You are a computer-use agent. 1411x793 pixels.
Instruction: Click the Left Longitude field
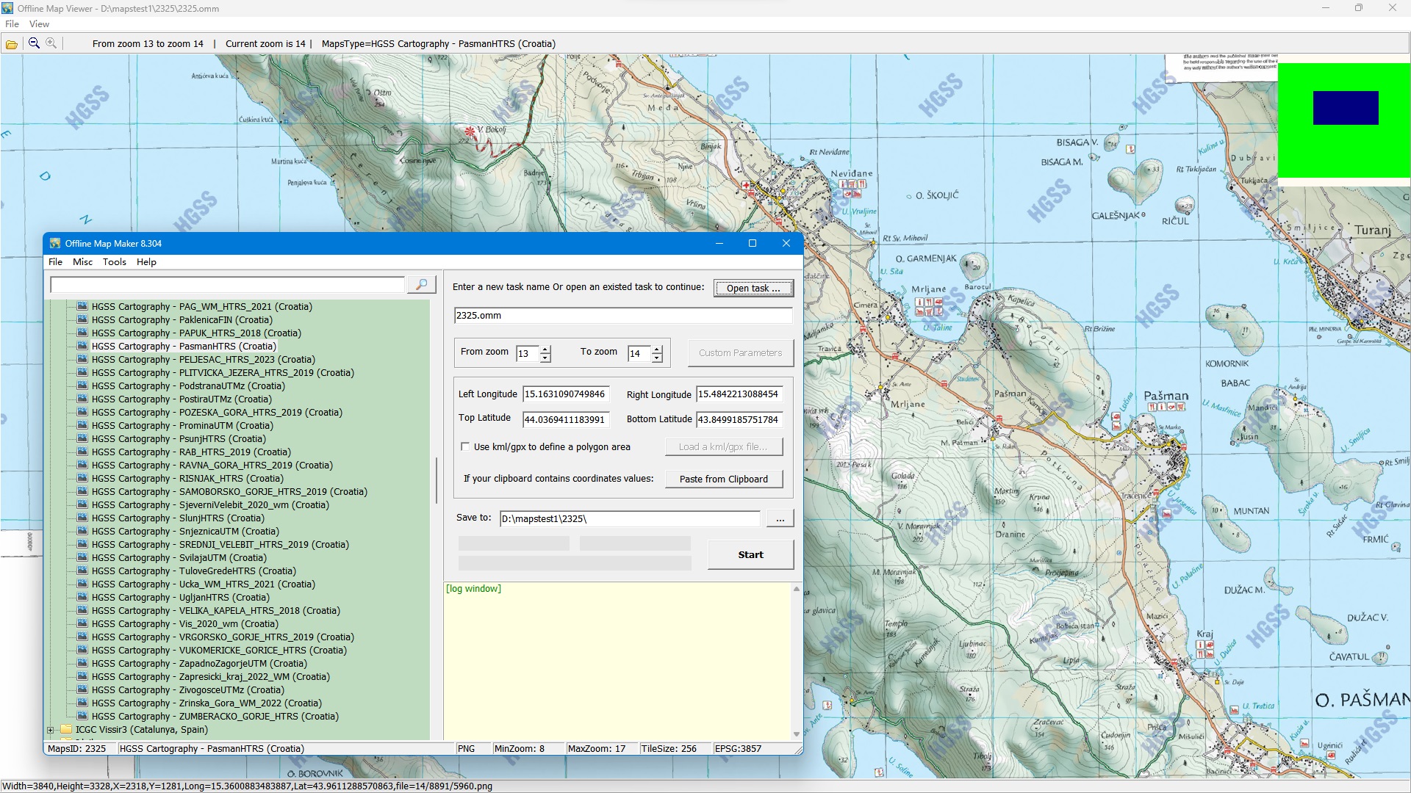click(x=565, y=394)
